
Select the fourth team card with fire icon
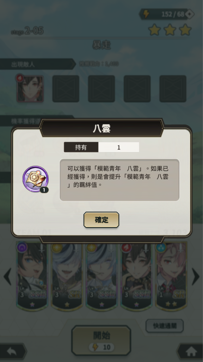(136, 276)
